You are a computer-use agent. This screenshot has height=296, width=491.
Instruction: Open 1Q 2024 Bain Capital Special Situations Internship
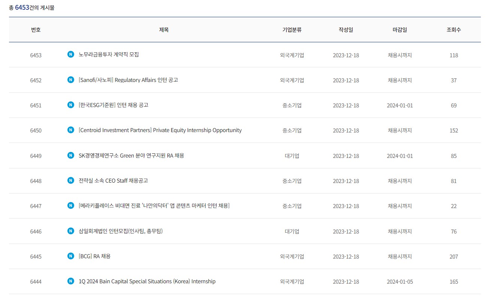[x=147, y=281]
